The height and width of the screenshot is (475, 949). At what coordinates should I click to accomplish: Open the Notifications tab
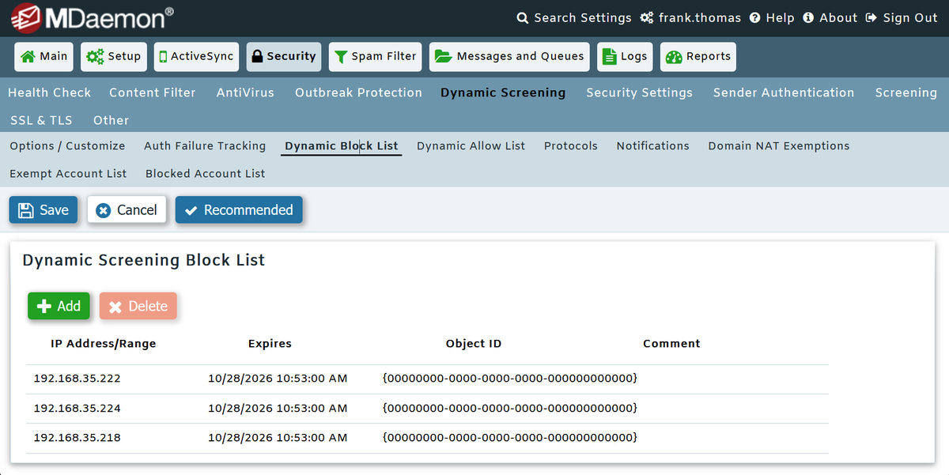tap(652, 146)
